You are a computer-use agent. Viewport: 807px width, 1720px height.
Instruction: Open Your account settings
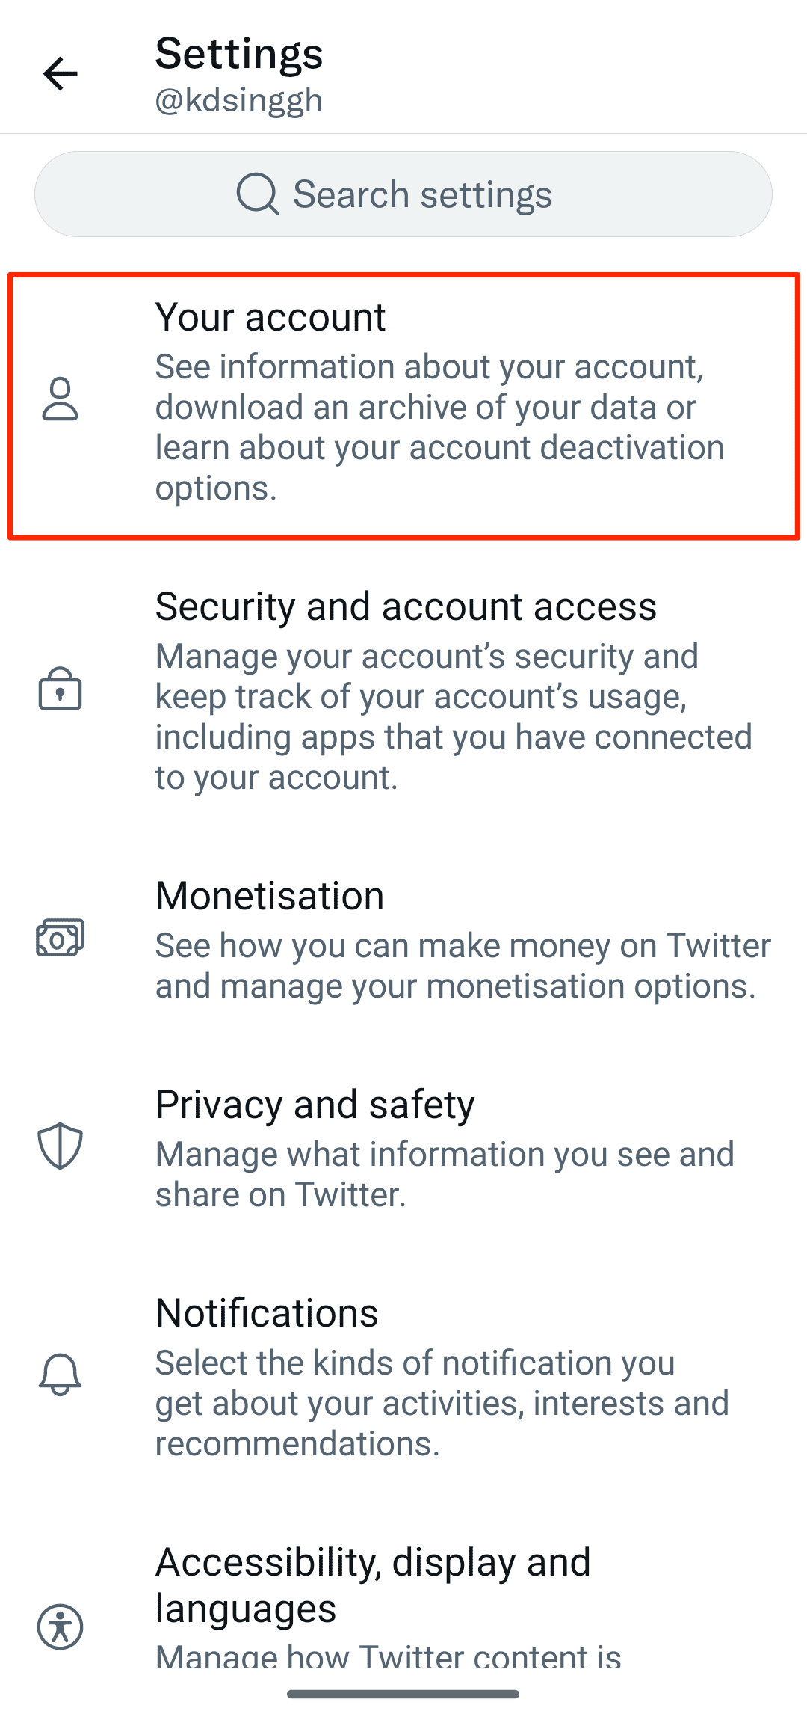point(270,317)
